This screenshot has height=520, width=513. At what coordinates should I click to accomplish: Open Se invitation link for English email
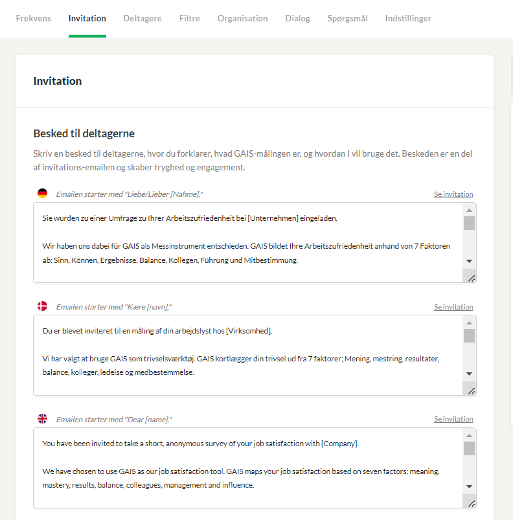[x=453, y=419]
